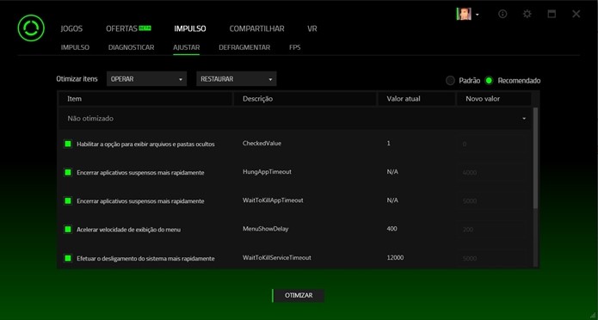Uncheck the WaitToKillAppTimeout row checkbox
This screenshot has width=598, height=320.
(68, 200)
